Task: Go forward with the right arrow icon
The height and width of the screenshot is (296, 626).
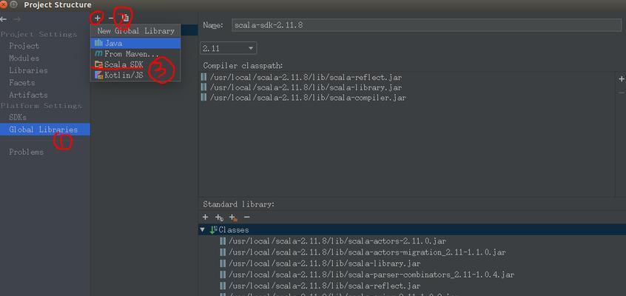Action: pos(17,18)
